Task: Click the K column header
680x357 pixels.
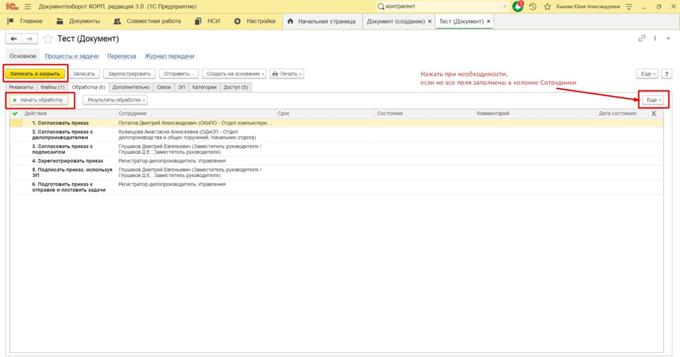Action: coord(654,114)
